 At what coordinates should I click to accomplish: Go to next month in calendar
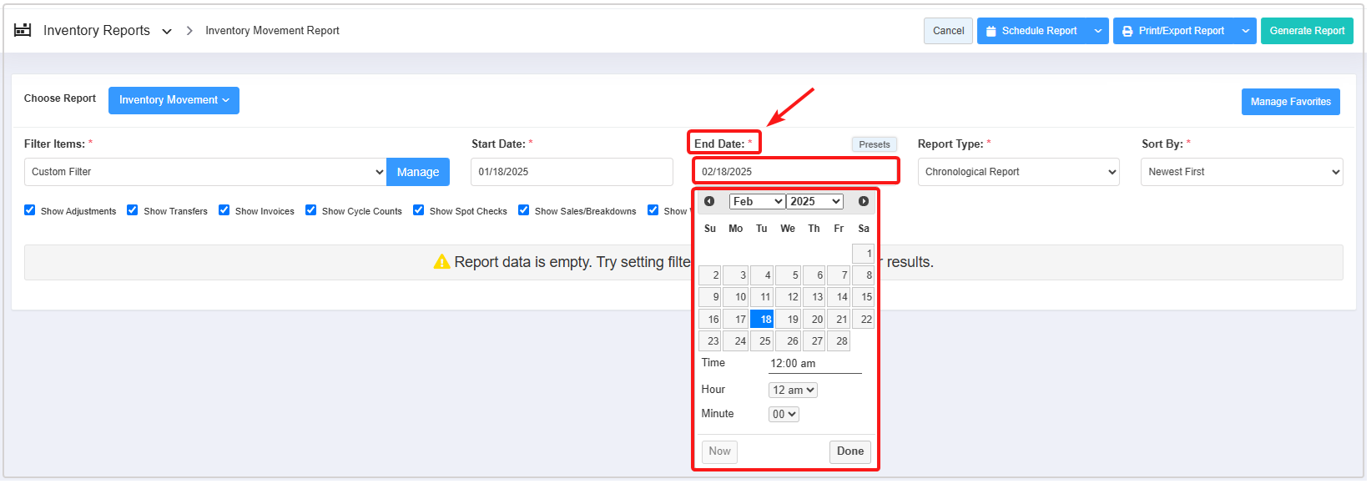click(864, 201)
